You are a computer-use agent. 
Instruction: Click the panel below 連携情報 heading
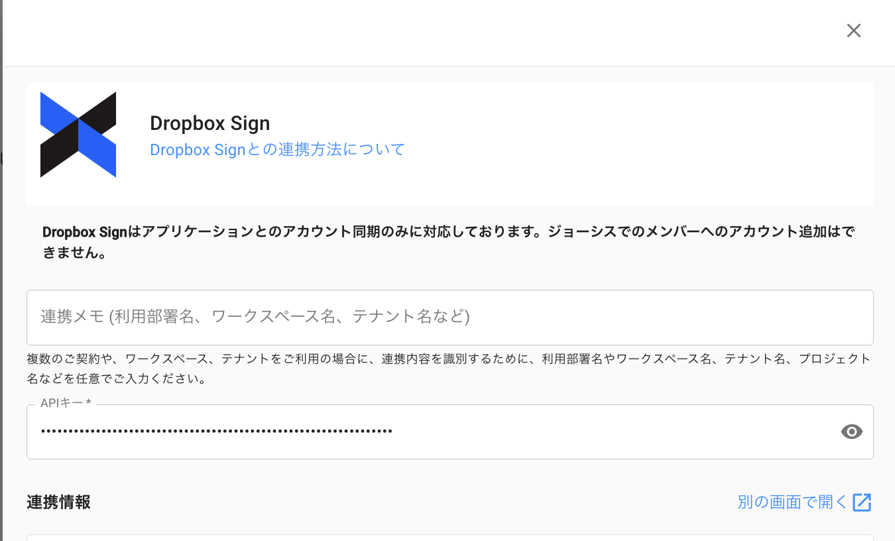point(449,538)
